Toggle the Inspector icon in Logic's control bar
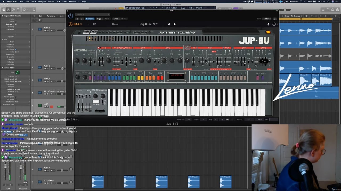The image size is (341, 191). (8, 10)
